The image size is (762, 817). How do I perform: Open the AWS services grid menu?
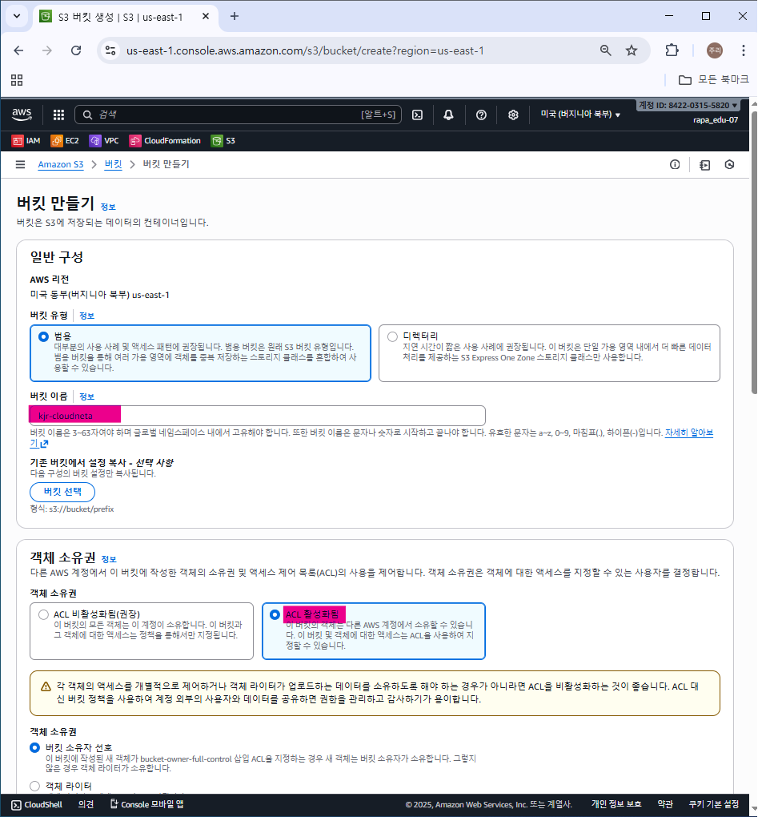point(59,115)
